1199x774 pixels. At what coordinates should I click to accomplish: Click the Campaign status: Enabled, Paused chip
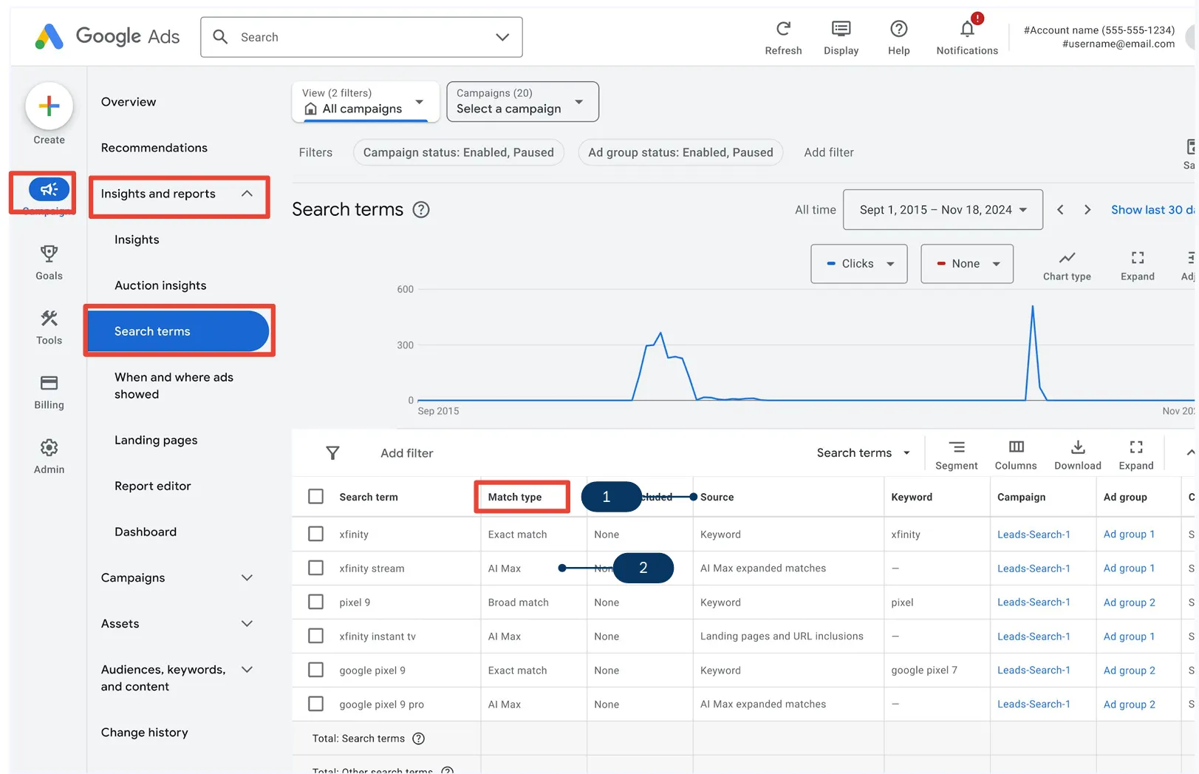[x=459, y=152]
